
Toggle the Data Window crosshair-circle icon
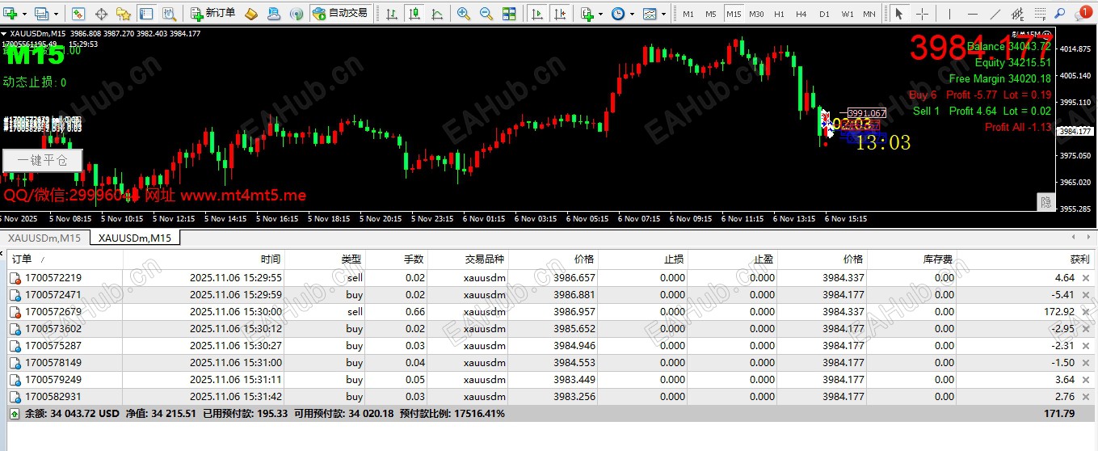101,14
